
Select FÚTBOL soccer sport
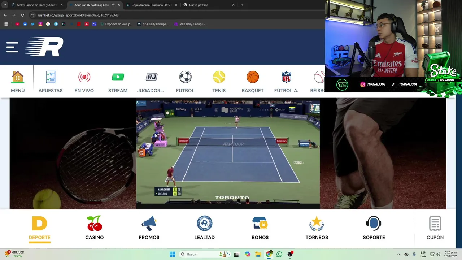(x=185, y=82)
